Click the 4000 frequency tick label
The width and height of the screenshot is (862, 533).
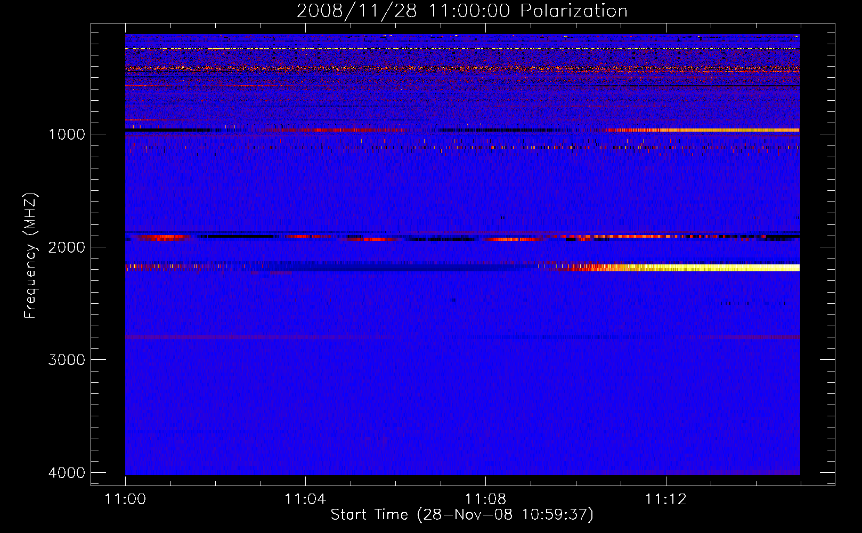pyautogui.click(x=67, y=473)
